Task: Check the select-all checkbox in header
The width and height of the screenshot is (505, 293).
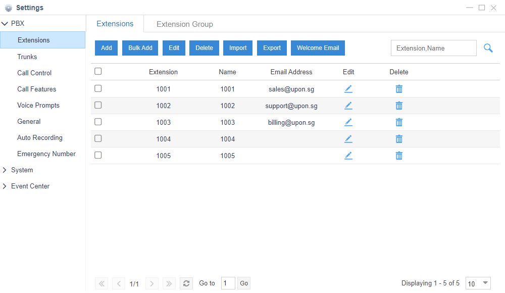Action: tap(98, 71)
